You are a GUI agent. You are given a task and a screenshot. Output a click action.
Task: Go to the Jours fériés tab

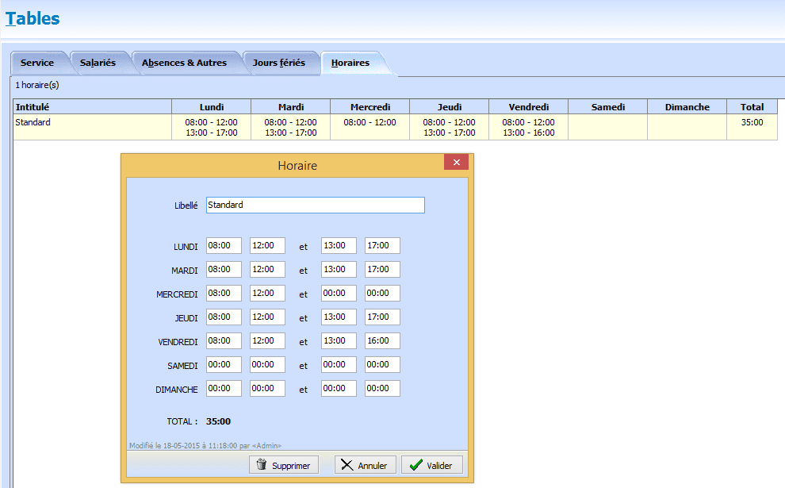(x=278, y=63)
